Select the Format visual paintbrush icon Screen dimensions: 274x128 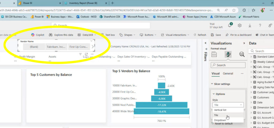228,55
